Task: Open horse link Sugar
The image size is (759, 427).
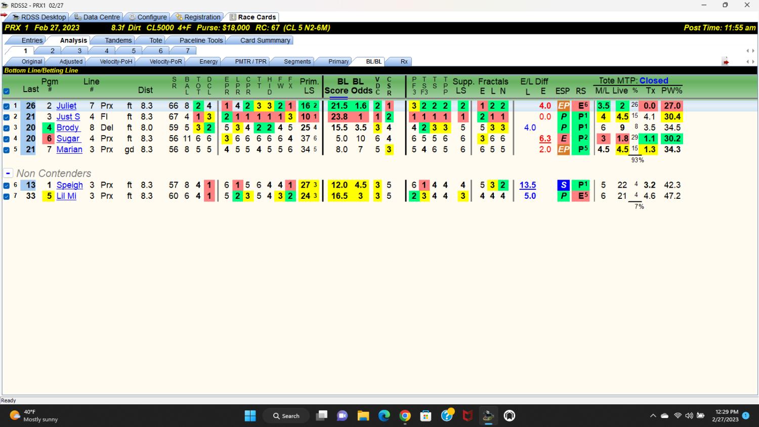Action: [x=68, y=139]
